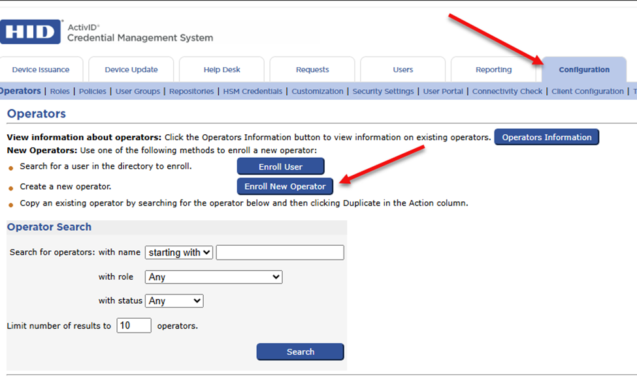This screenshot has height=380, width=637.
Task: Open HSM Credentials page
Action: tap(253, 91)
